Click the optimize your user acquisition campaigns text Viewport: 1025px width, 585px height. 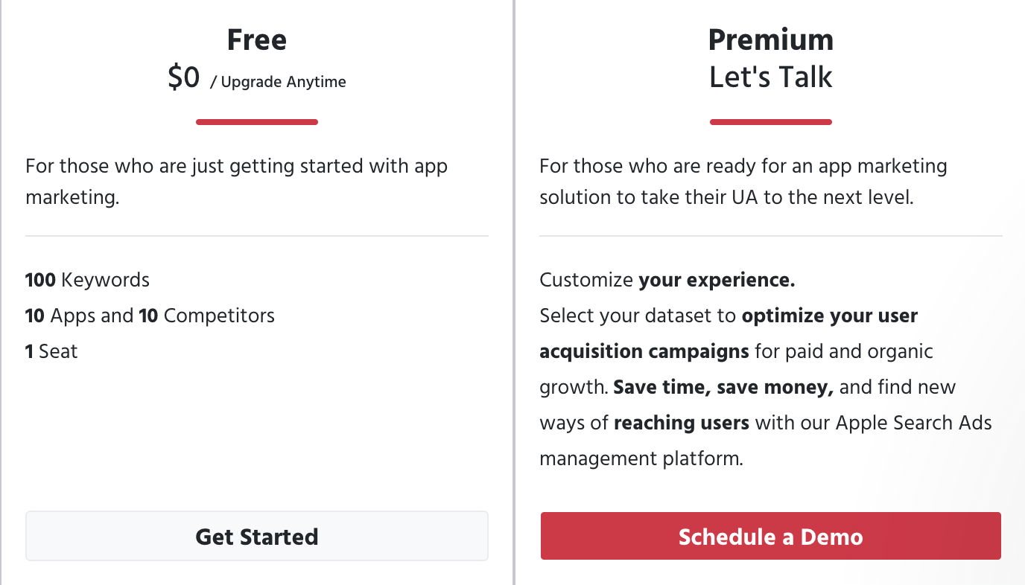pyautogui.click(x=729, y=333)
